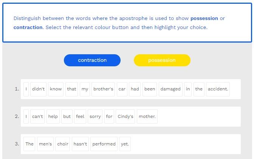Select the word "choir" in sentence 3

[63, 144]
